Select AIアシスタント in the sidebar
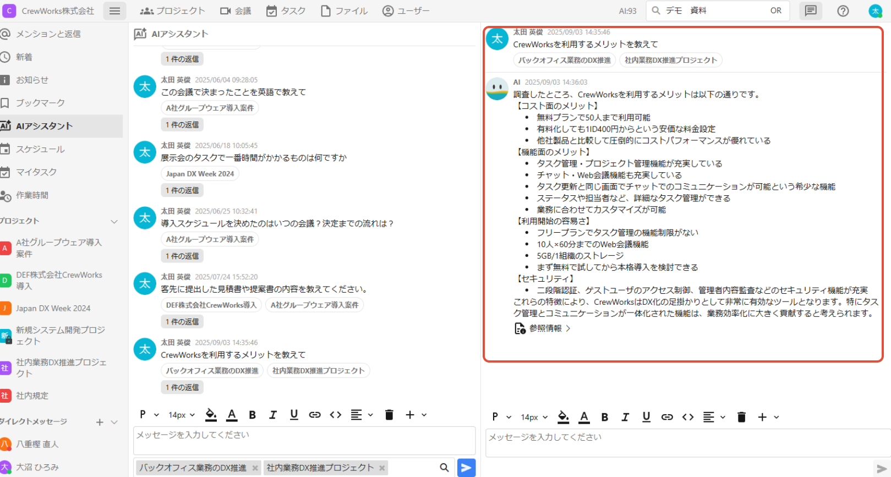This screenshot has height=477, width=891. [61, 126]
